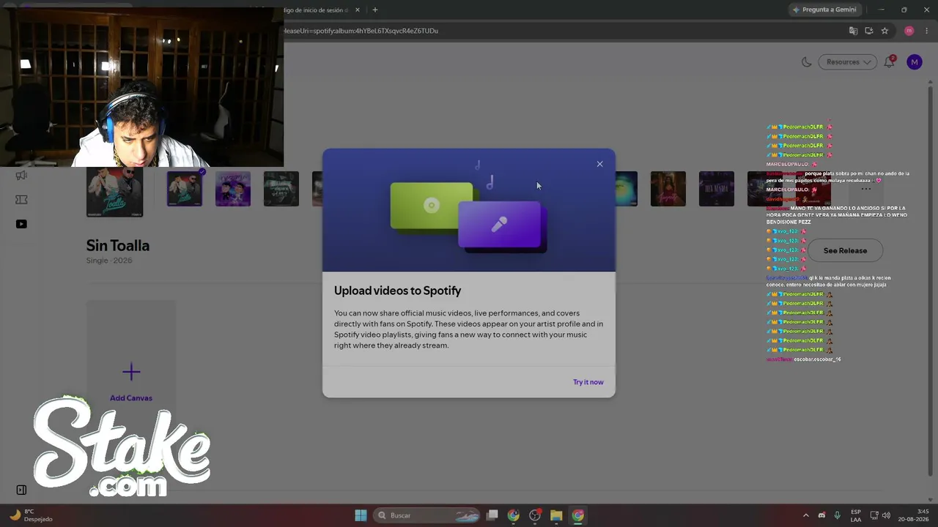Open OBS Studio from the taskbar
The width and height of the screenshot is (938, 527).
coord(535,515)
